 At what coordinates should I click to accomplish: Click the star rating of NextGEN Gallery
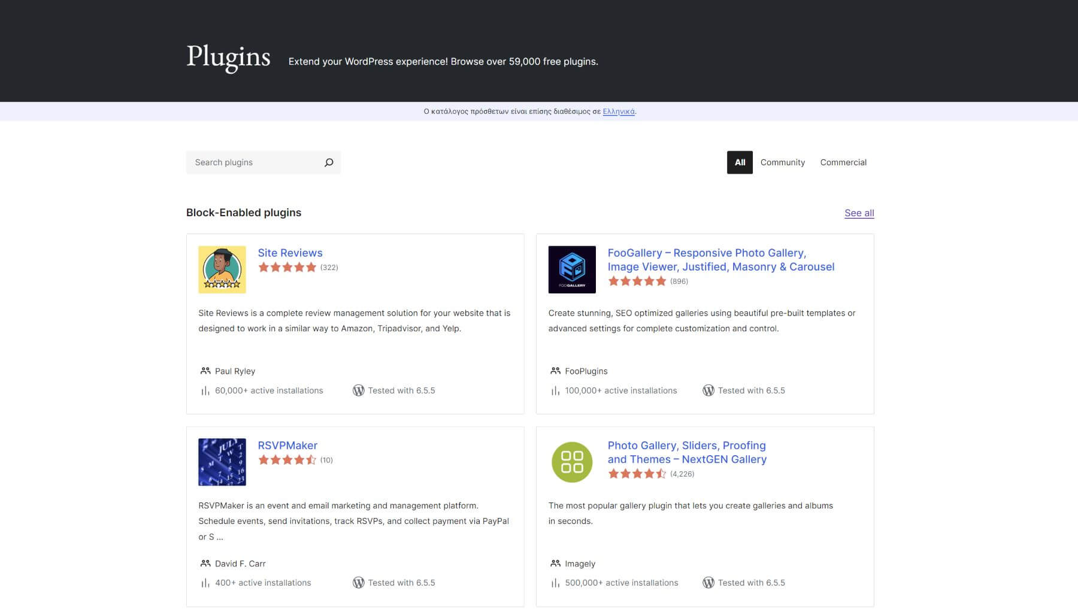tap(637, 473)
